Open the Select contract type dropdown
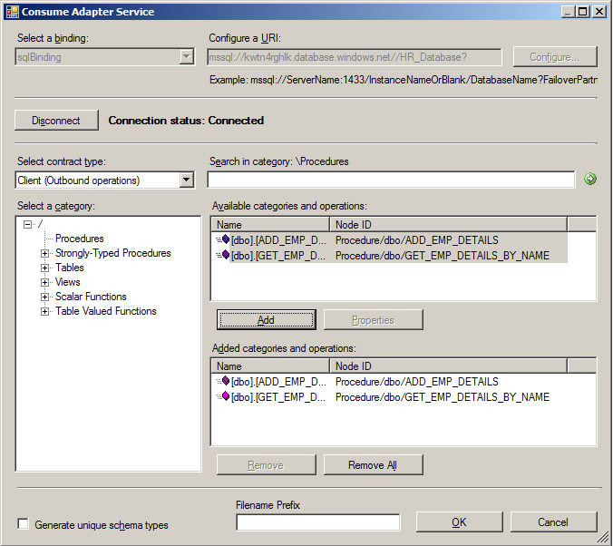 tap(187, 180)
